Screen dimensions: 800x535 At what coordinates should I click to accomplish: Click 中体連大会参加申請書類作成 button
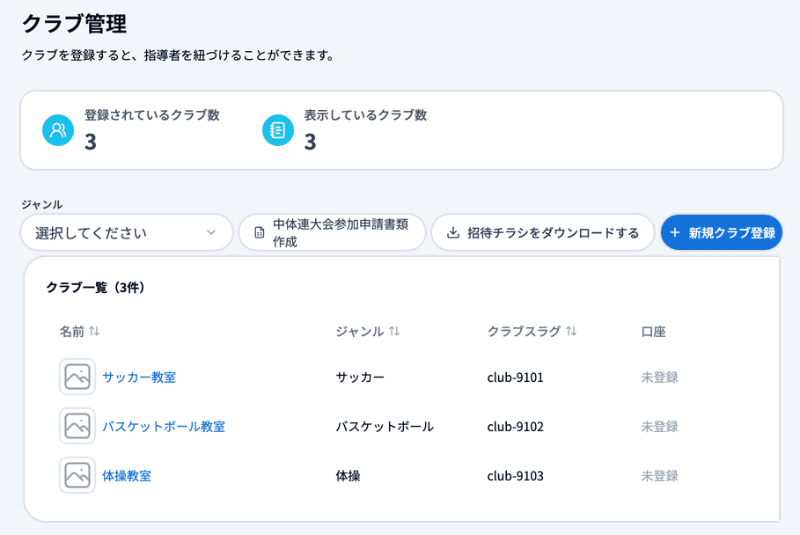click(332, 232)
